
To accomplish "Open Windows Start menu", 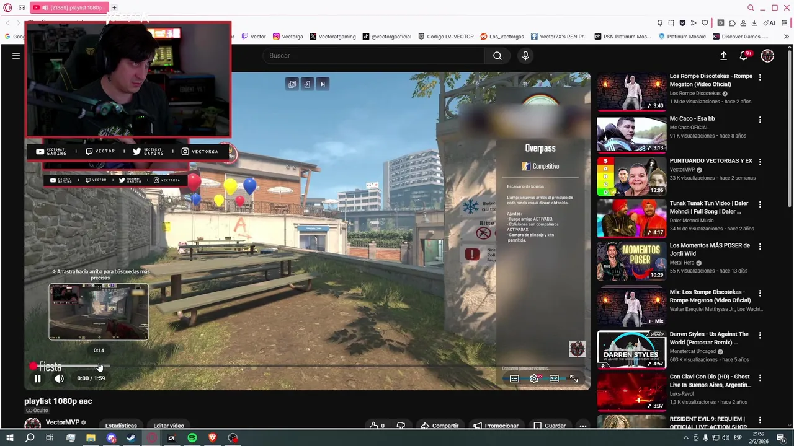I will tap(10, 438).
